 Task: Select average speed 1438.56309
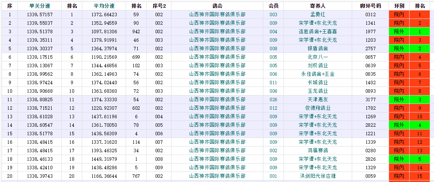coord(104,133)
